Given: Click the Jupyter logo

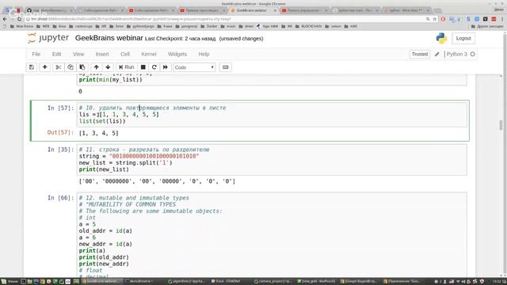Looking at the screenshot, I should (48, 38).
